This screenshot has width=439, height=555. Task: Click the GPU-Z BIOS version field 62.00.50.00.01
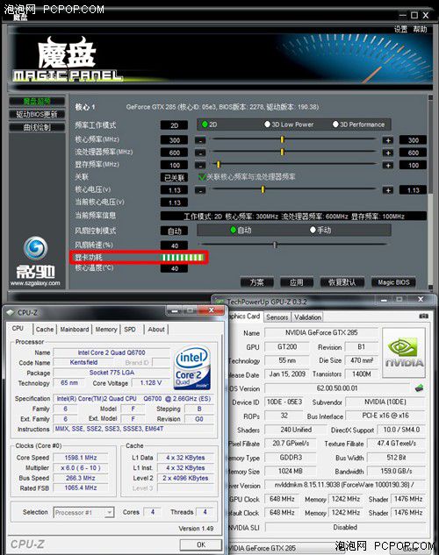pos(337,388)
